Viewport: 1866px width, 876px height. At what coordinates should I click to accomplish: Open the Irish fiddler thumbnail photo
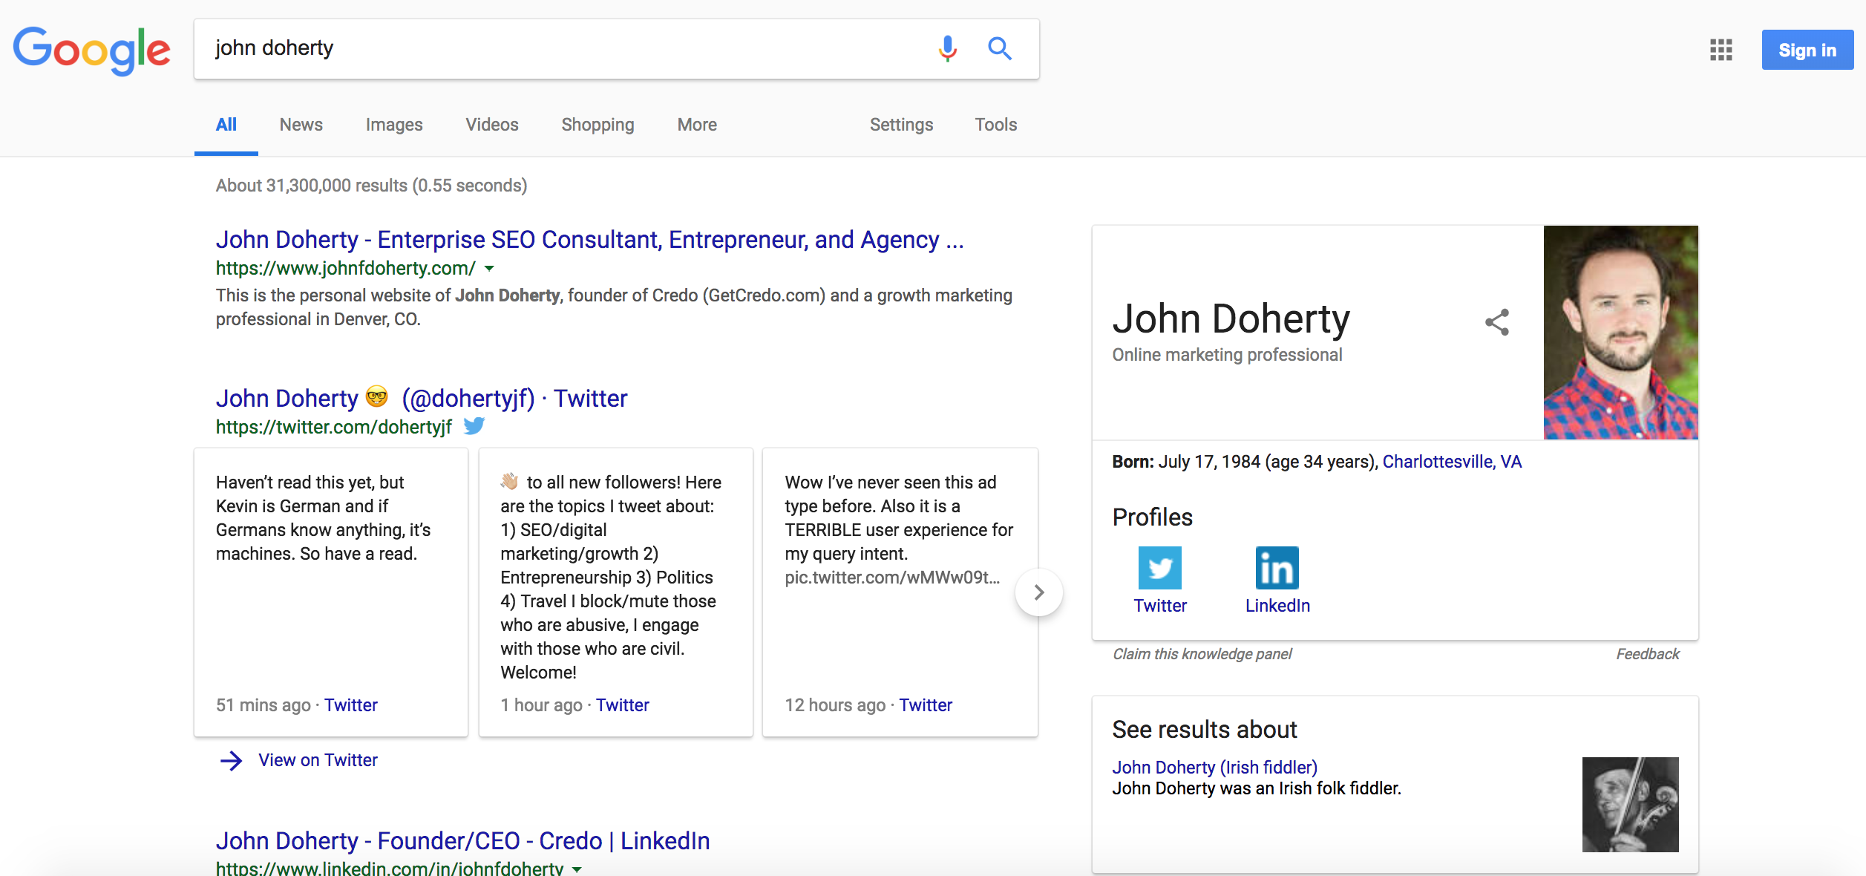1629,805
